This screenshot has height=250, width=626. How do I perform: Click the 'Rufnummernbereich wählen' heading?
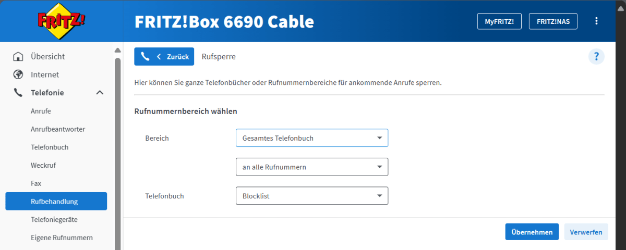click(x=186, y=111)
